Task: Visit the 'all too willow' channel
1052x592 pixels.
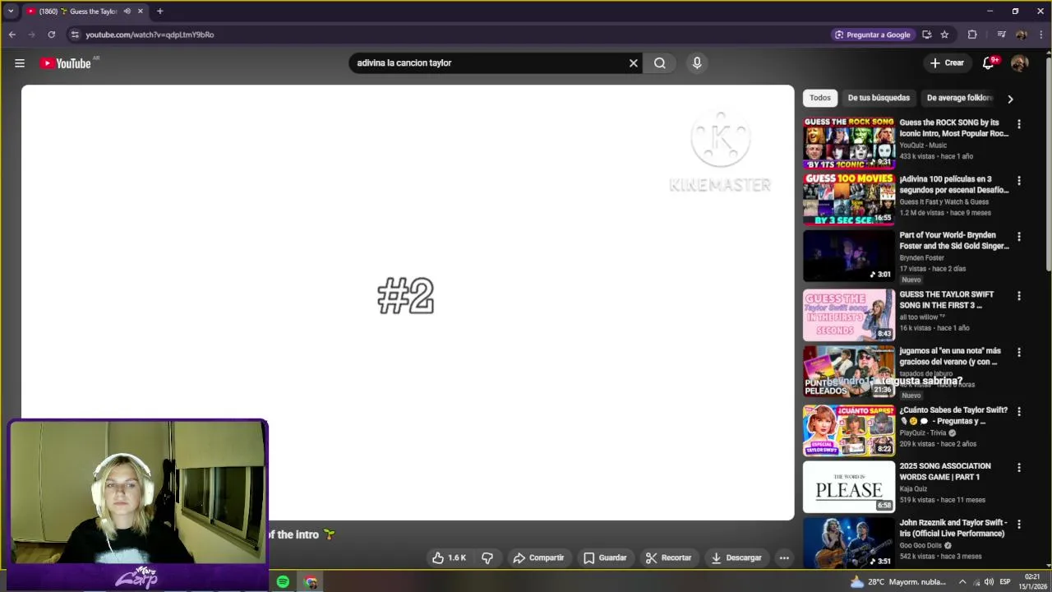Action: tap(922, 317)
